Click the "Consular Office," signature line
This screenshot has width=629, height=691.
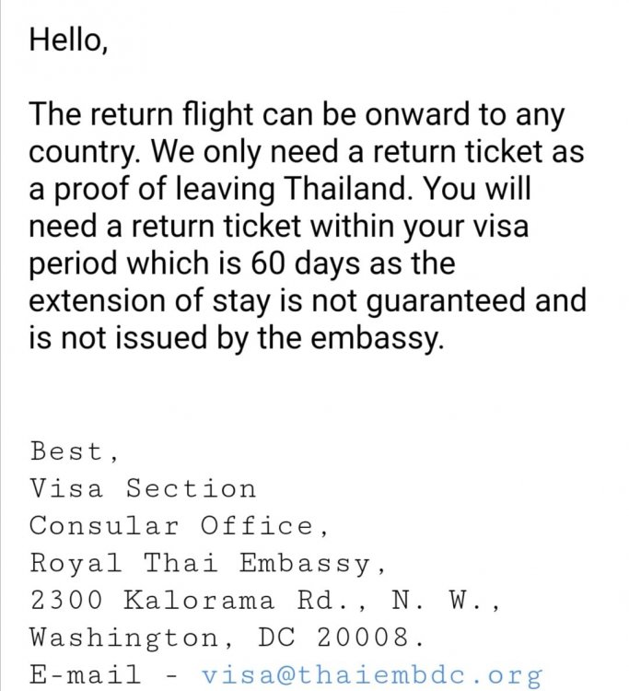tap(179, 526)
